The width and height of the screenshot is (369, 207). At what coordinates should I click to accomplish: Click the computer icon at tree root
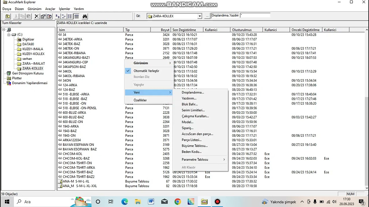point(9,30)
